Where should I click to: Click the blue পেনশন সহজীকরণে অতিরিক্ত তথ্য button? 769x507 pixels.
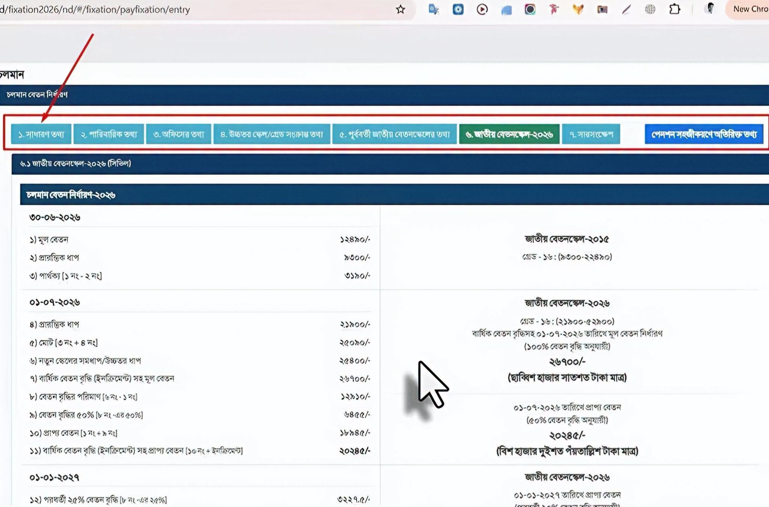point(704,134)
